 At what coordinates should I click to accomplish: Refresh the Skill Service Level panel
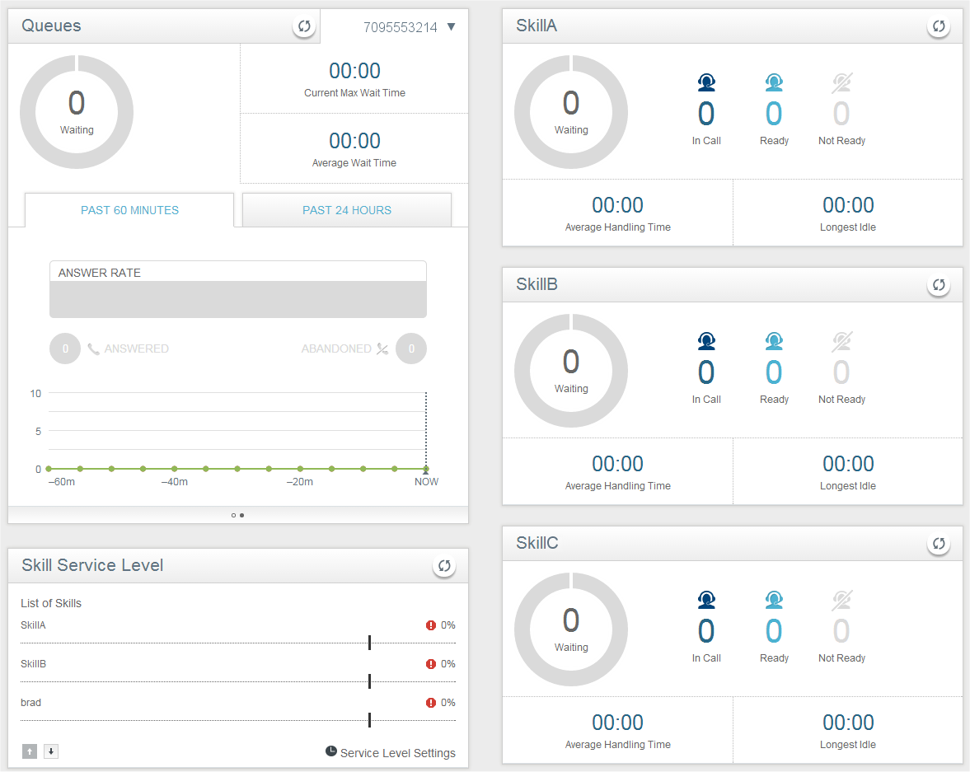pyautogui.click(x=444, y=566)
